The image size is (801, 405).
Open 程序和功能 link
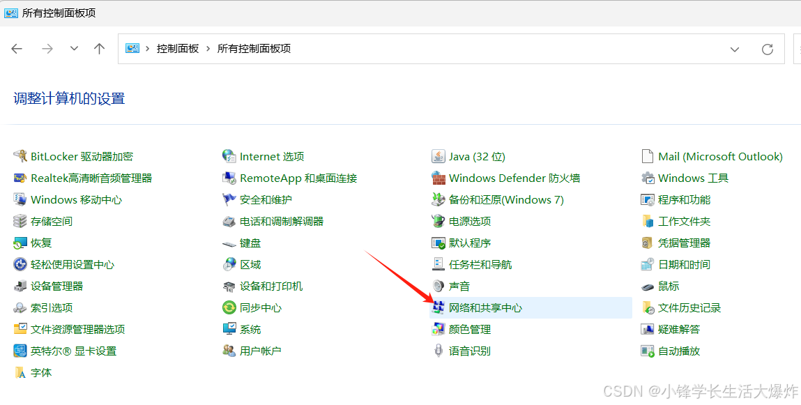684,199
